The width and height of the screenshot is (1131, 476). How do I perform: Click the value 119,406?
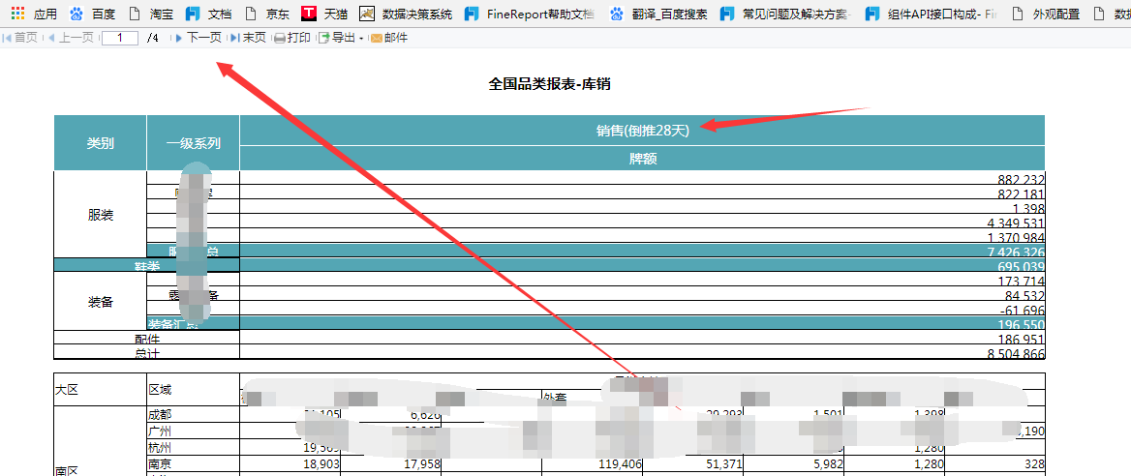[x=621, y=463]
